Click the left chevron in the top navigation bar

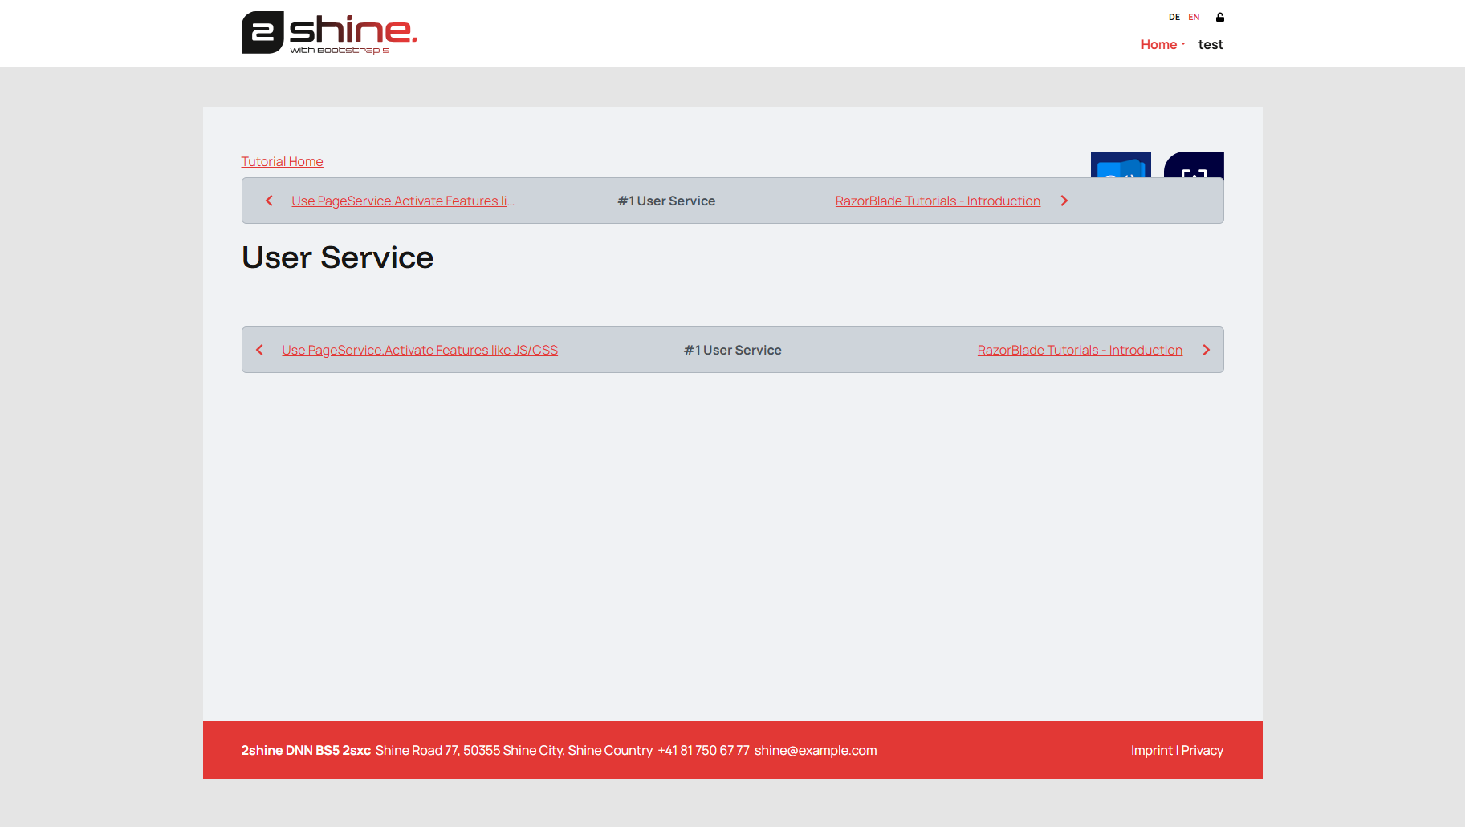pyautogui.click(x=269, y=201)
